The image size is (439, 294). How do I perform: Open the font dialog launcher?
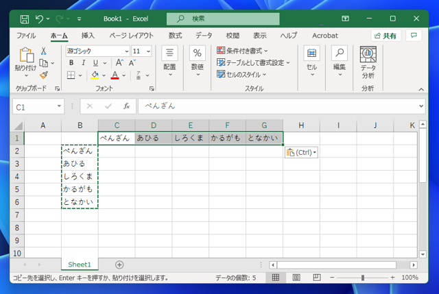click(152, 88)
